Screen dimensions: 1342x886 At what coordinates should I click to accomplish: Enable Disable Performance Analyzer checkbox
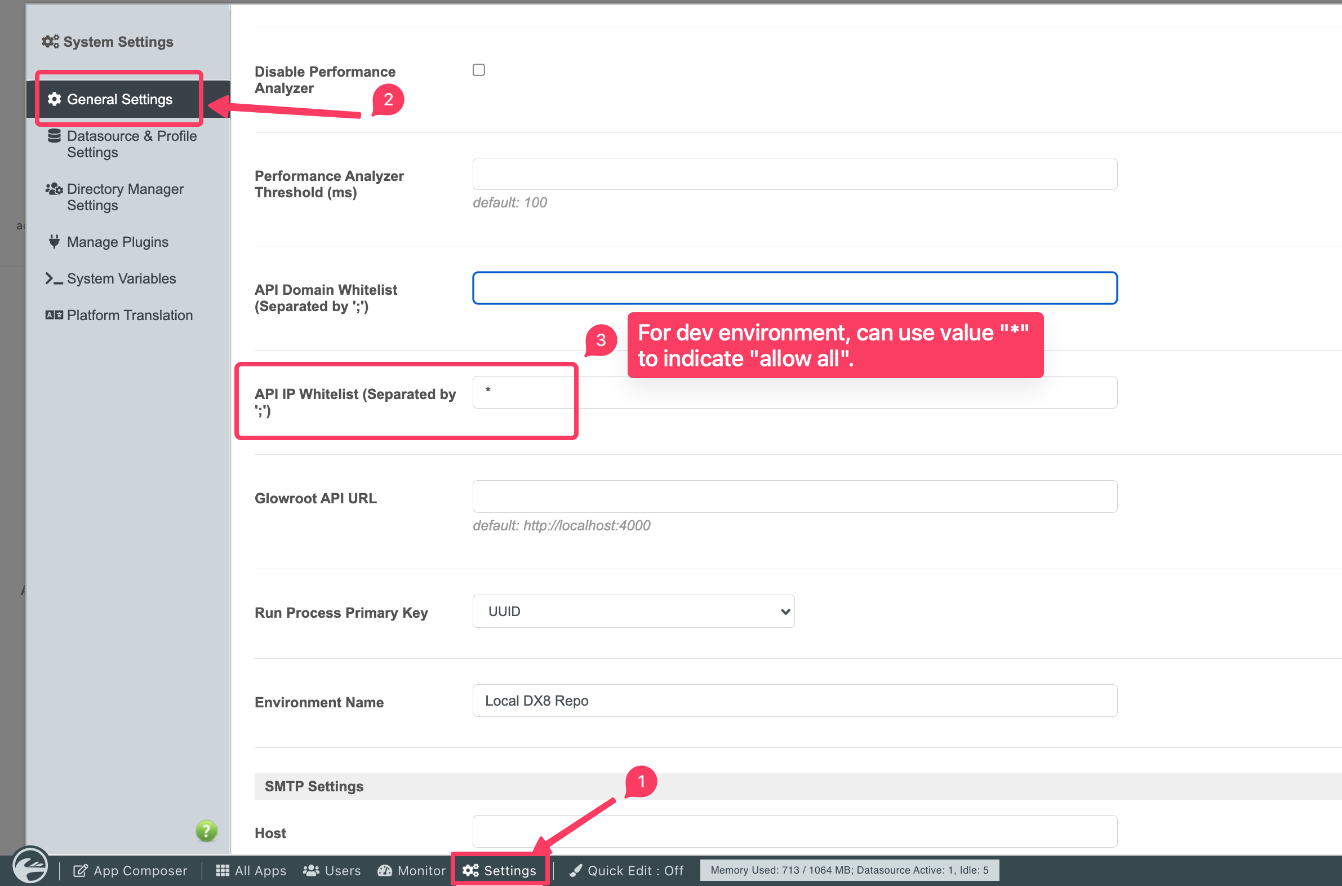click(x=478, y=70)
